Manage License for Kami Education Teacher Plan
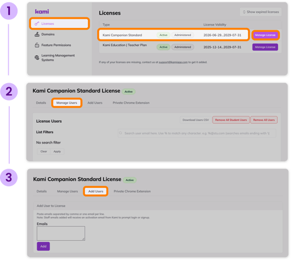291x260 pixels. (x=265, y=47)
